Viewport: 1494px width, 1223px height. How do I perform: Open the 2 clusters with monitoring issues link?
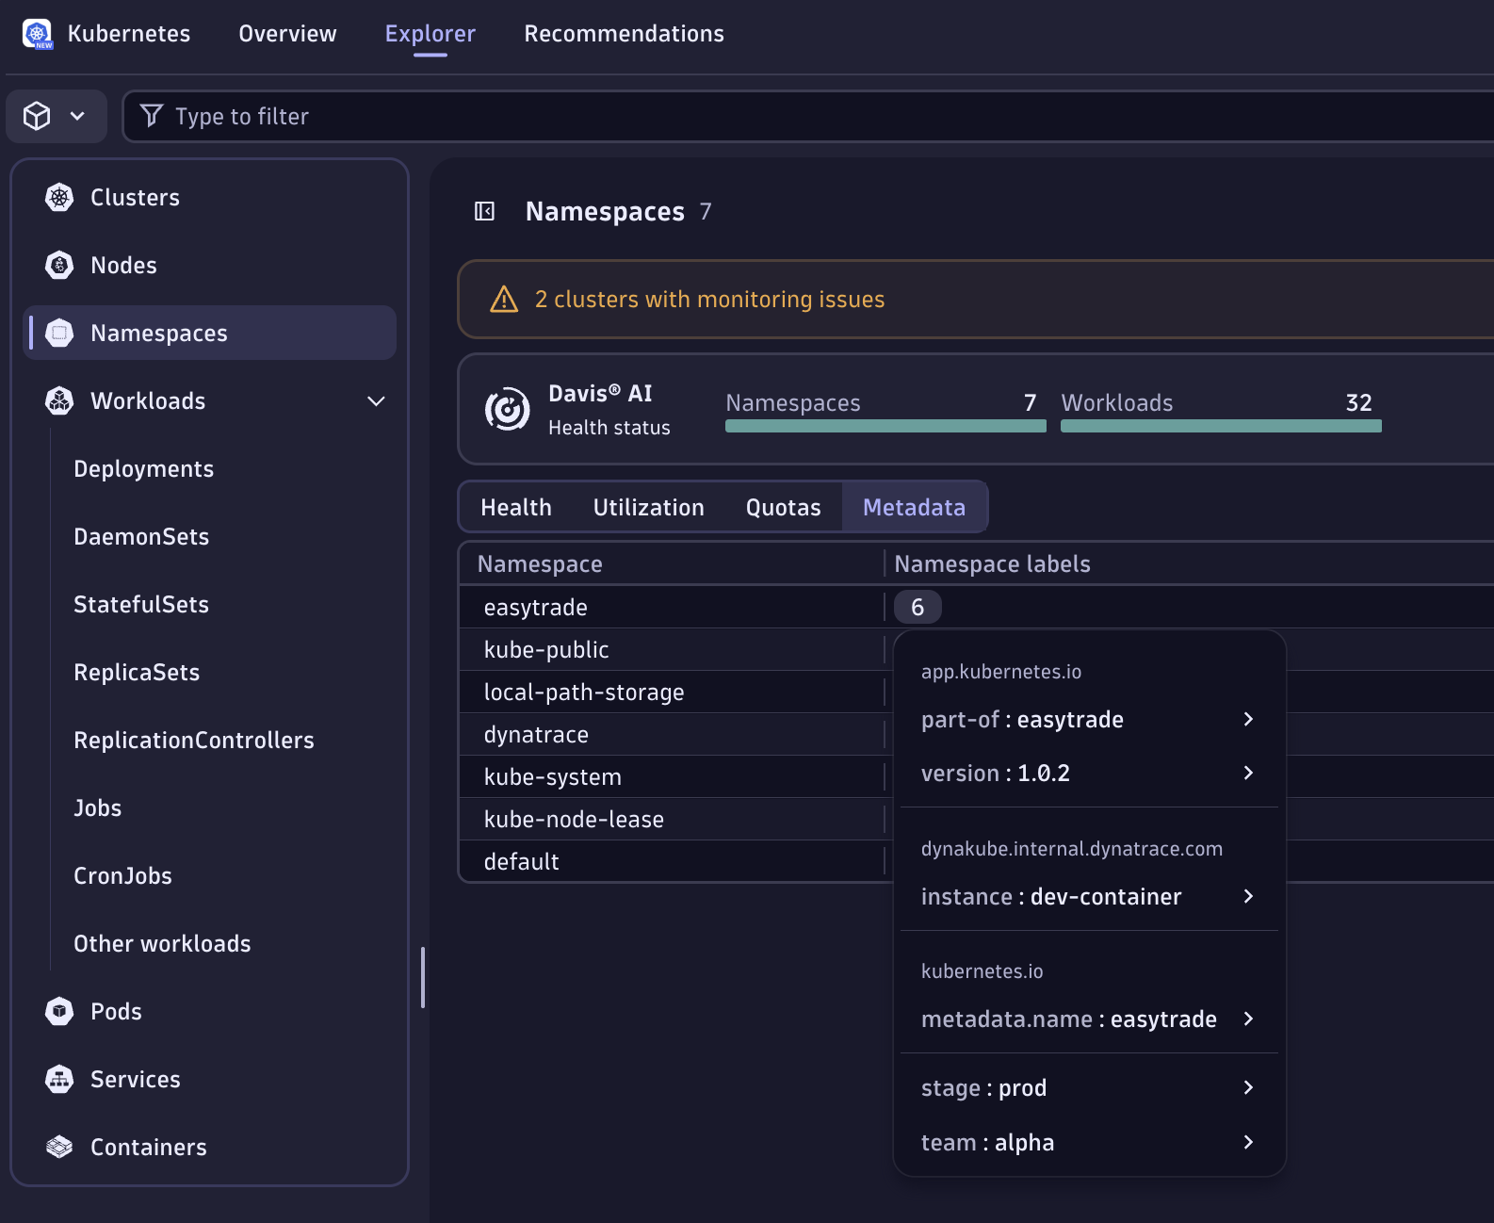pyautogui.click(x=709, y=300)
